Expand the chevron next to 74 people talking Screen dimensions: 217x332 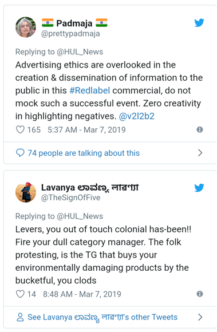pyautogui.click(x=200, y=153)
